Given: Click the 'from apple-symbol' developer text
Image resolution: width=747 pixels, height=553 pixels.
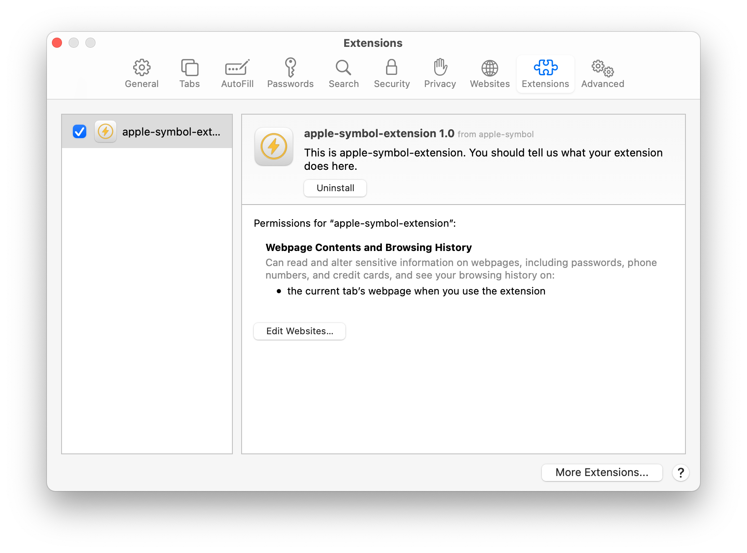Looking at the screenshot, I should 495,134.
